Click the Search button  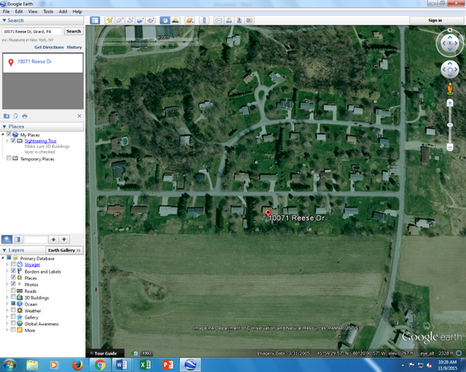(x=74, y=31)
